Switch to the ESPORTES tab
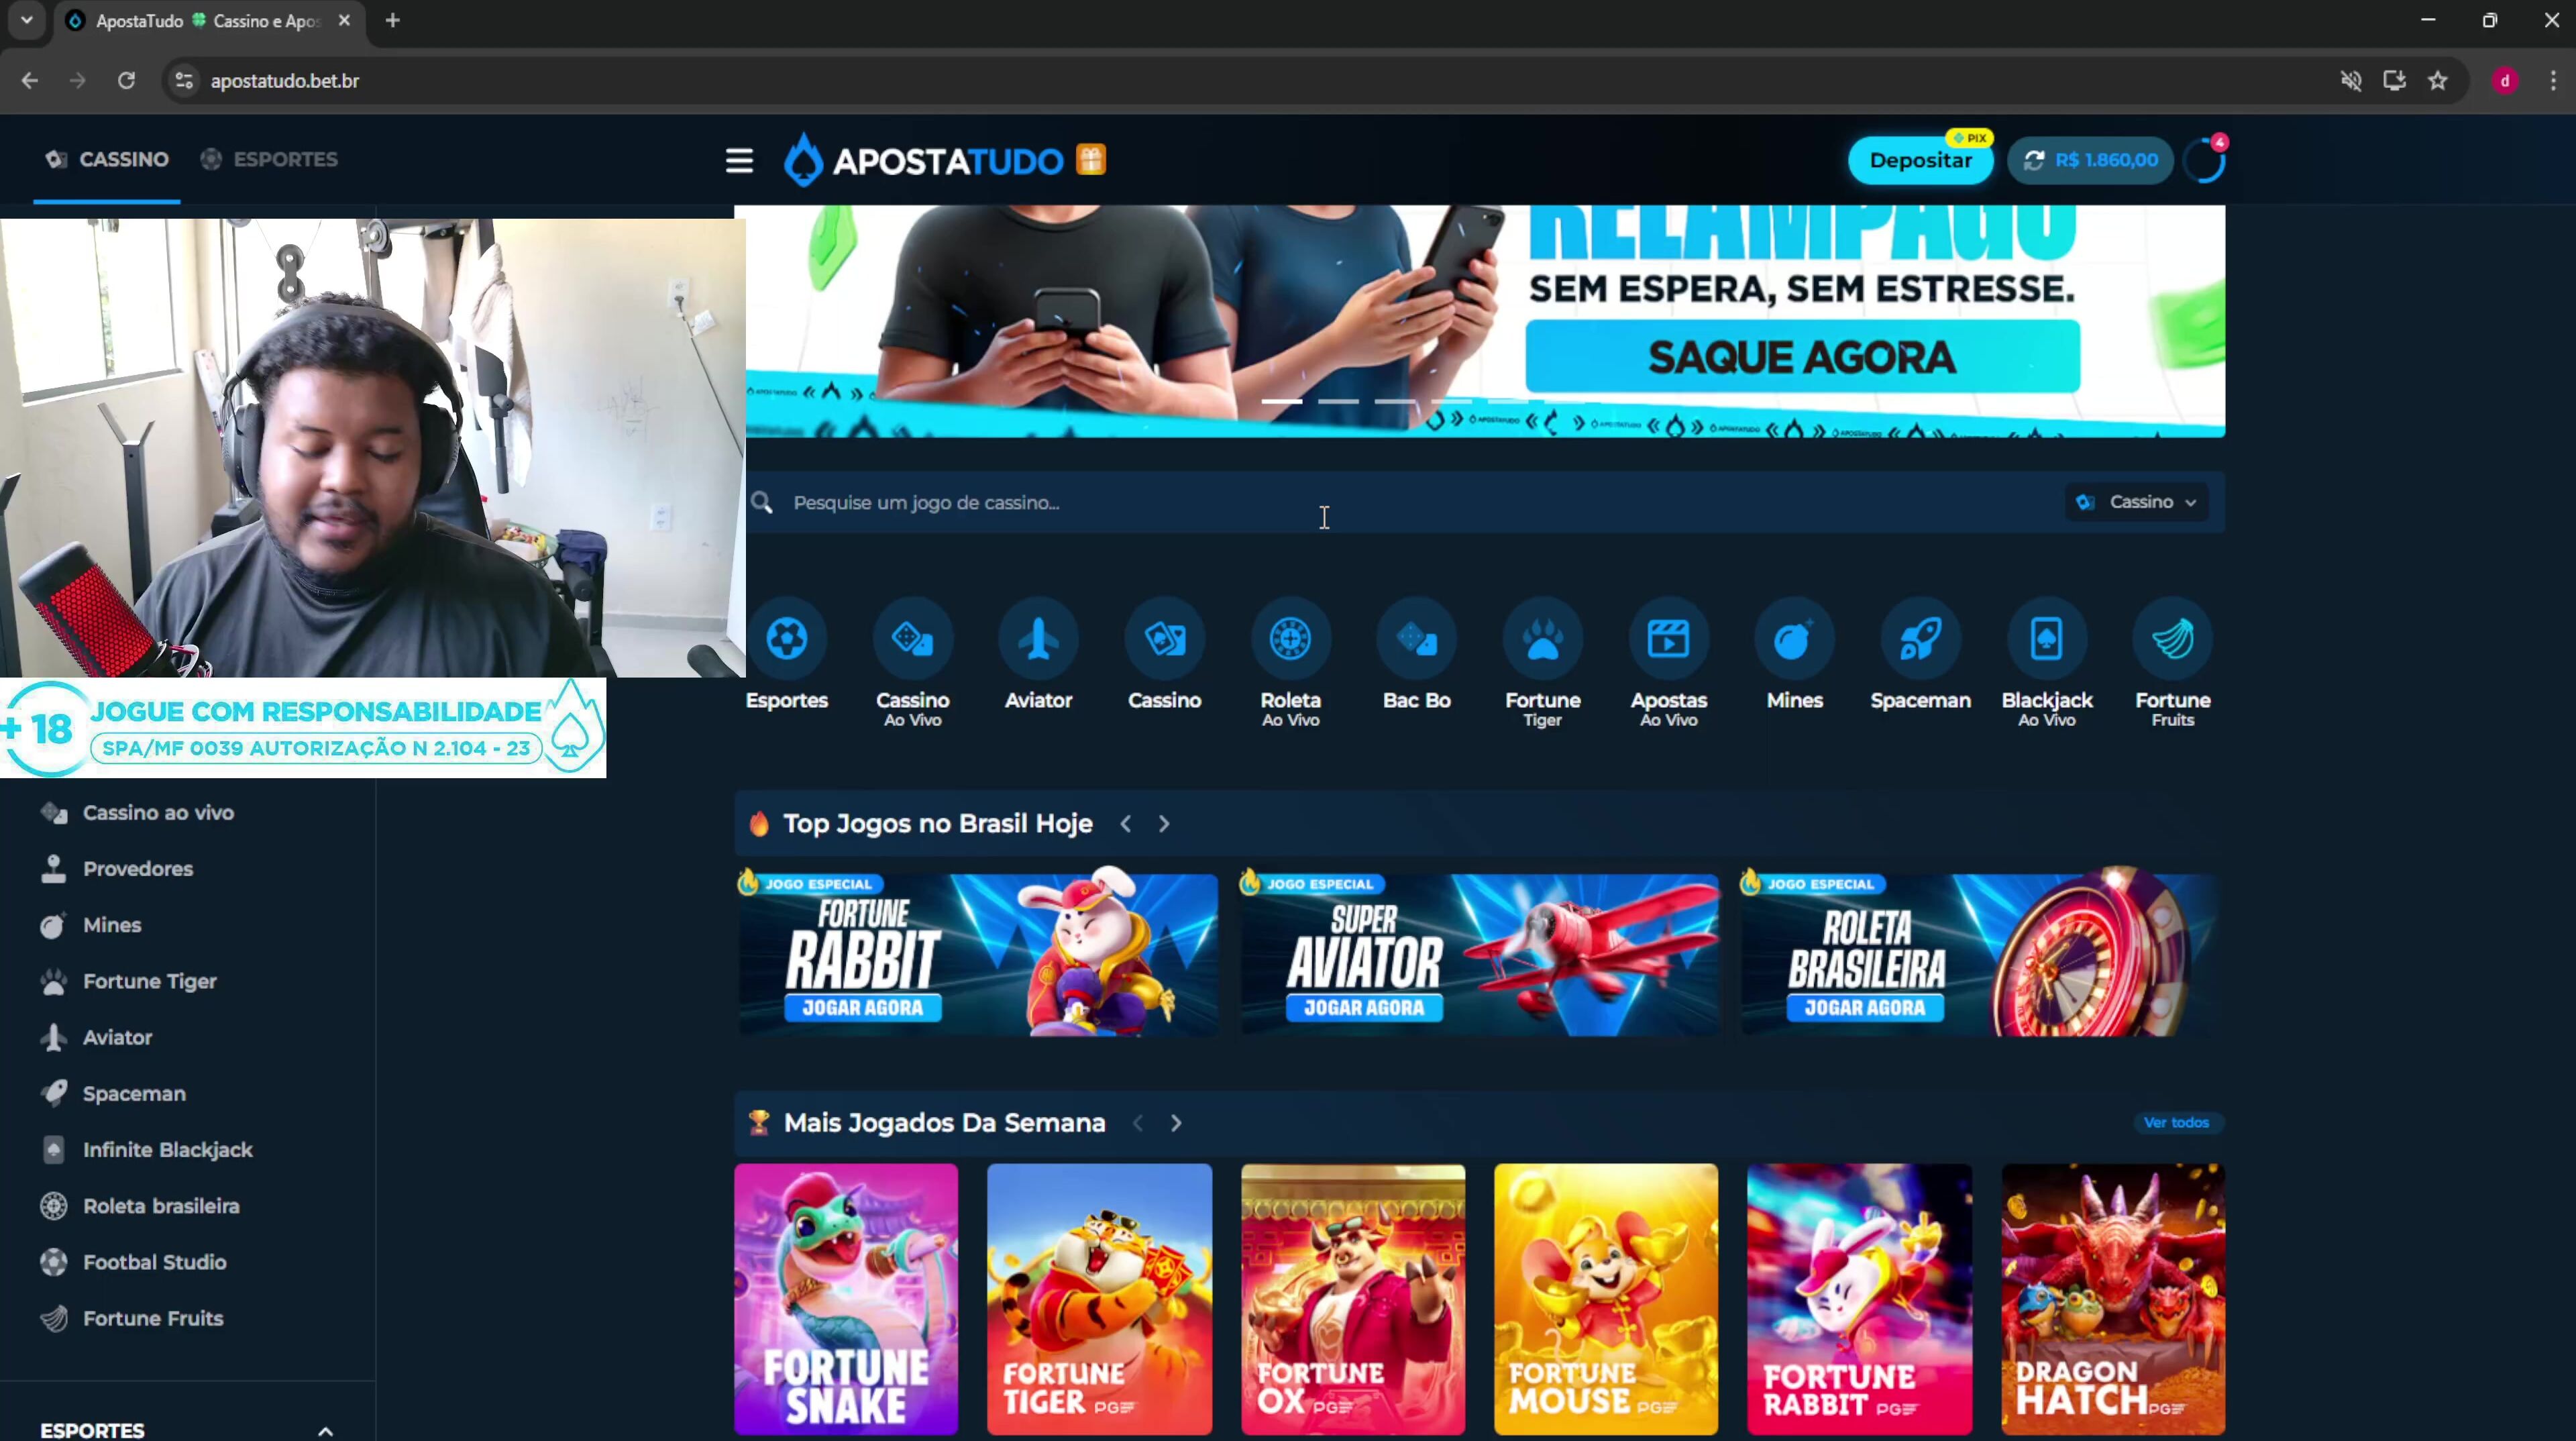Viewport: 2576px width, 1441px height. (x=270, y=159)
